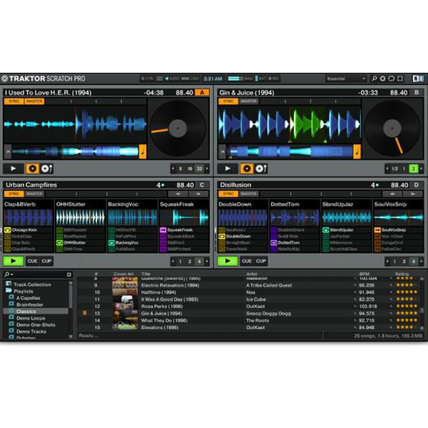This screenshot has height=428, width=428.
Task: Click the Deck B play button
Action: click(x=228, y=168)
